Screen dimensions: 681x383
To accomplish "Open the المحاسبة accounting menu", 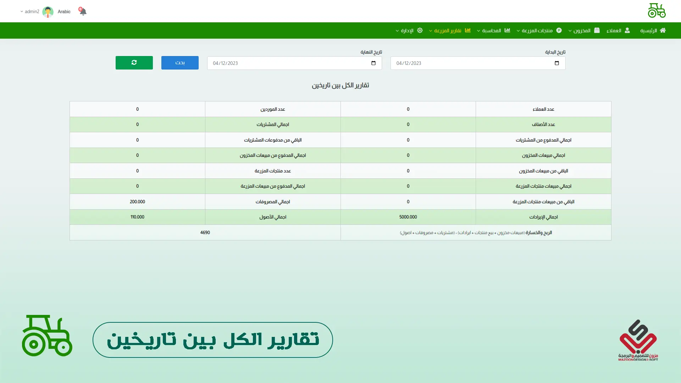I will coord(491,30).
